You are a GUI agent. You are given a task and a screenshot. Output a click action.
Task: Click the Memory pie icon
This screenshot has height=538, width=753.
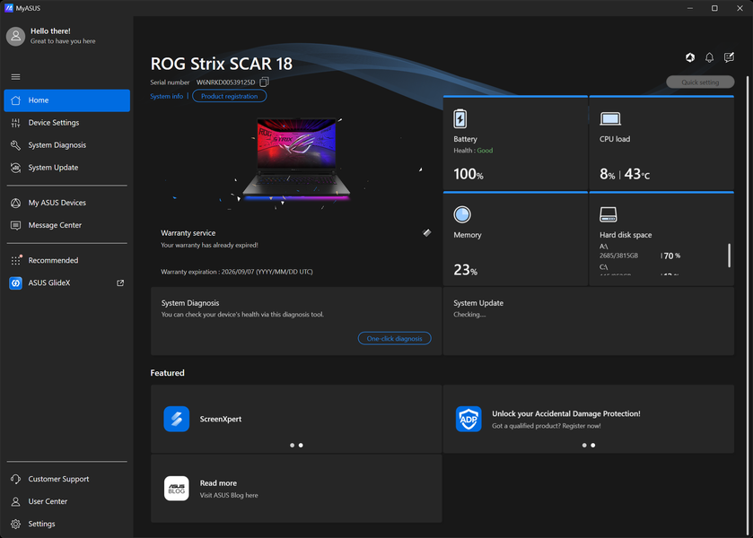[462, 214]
